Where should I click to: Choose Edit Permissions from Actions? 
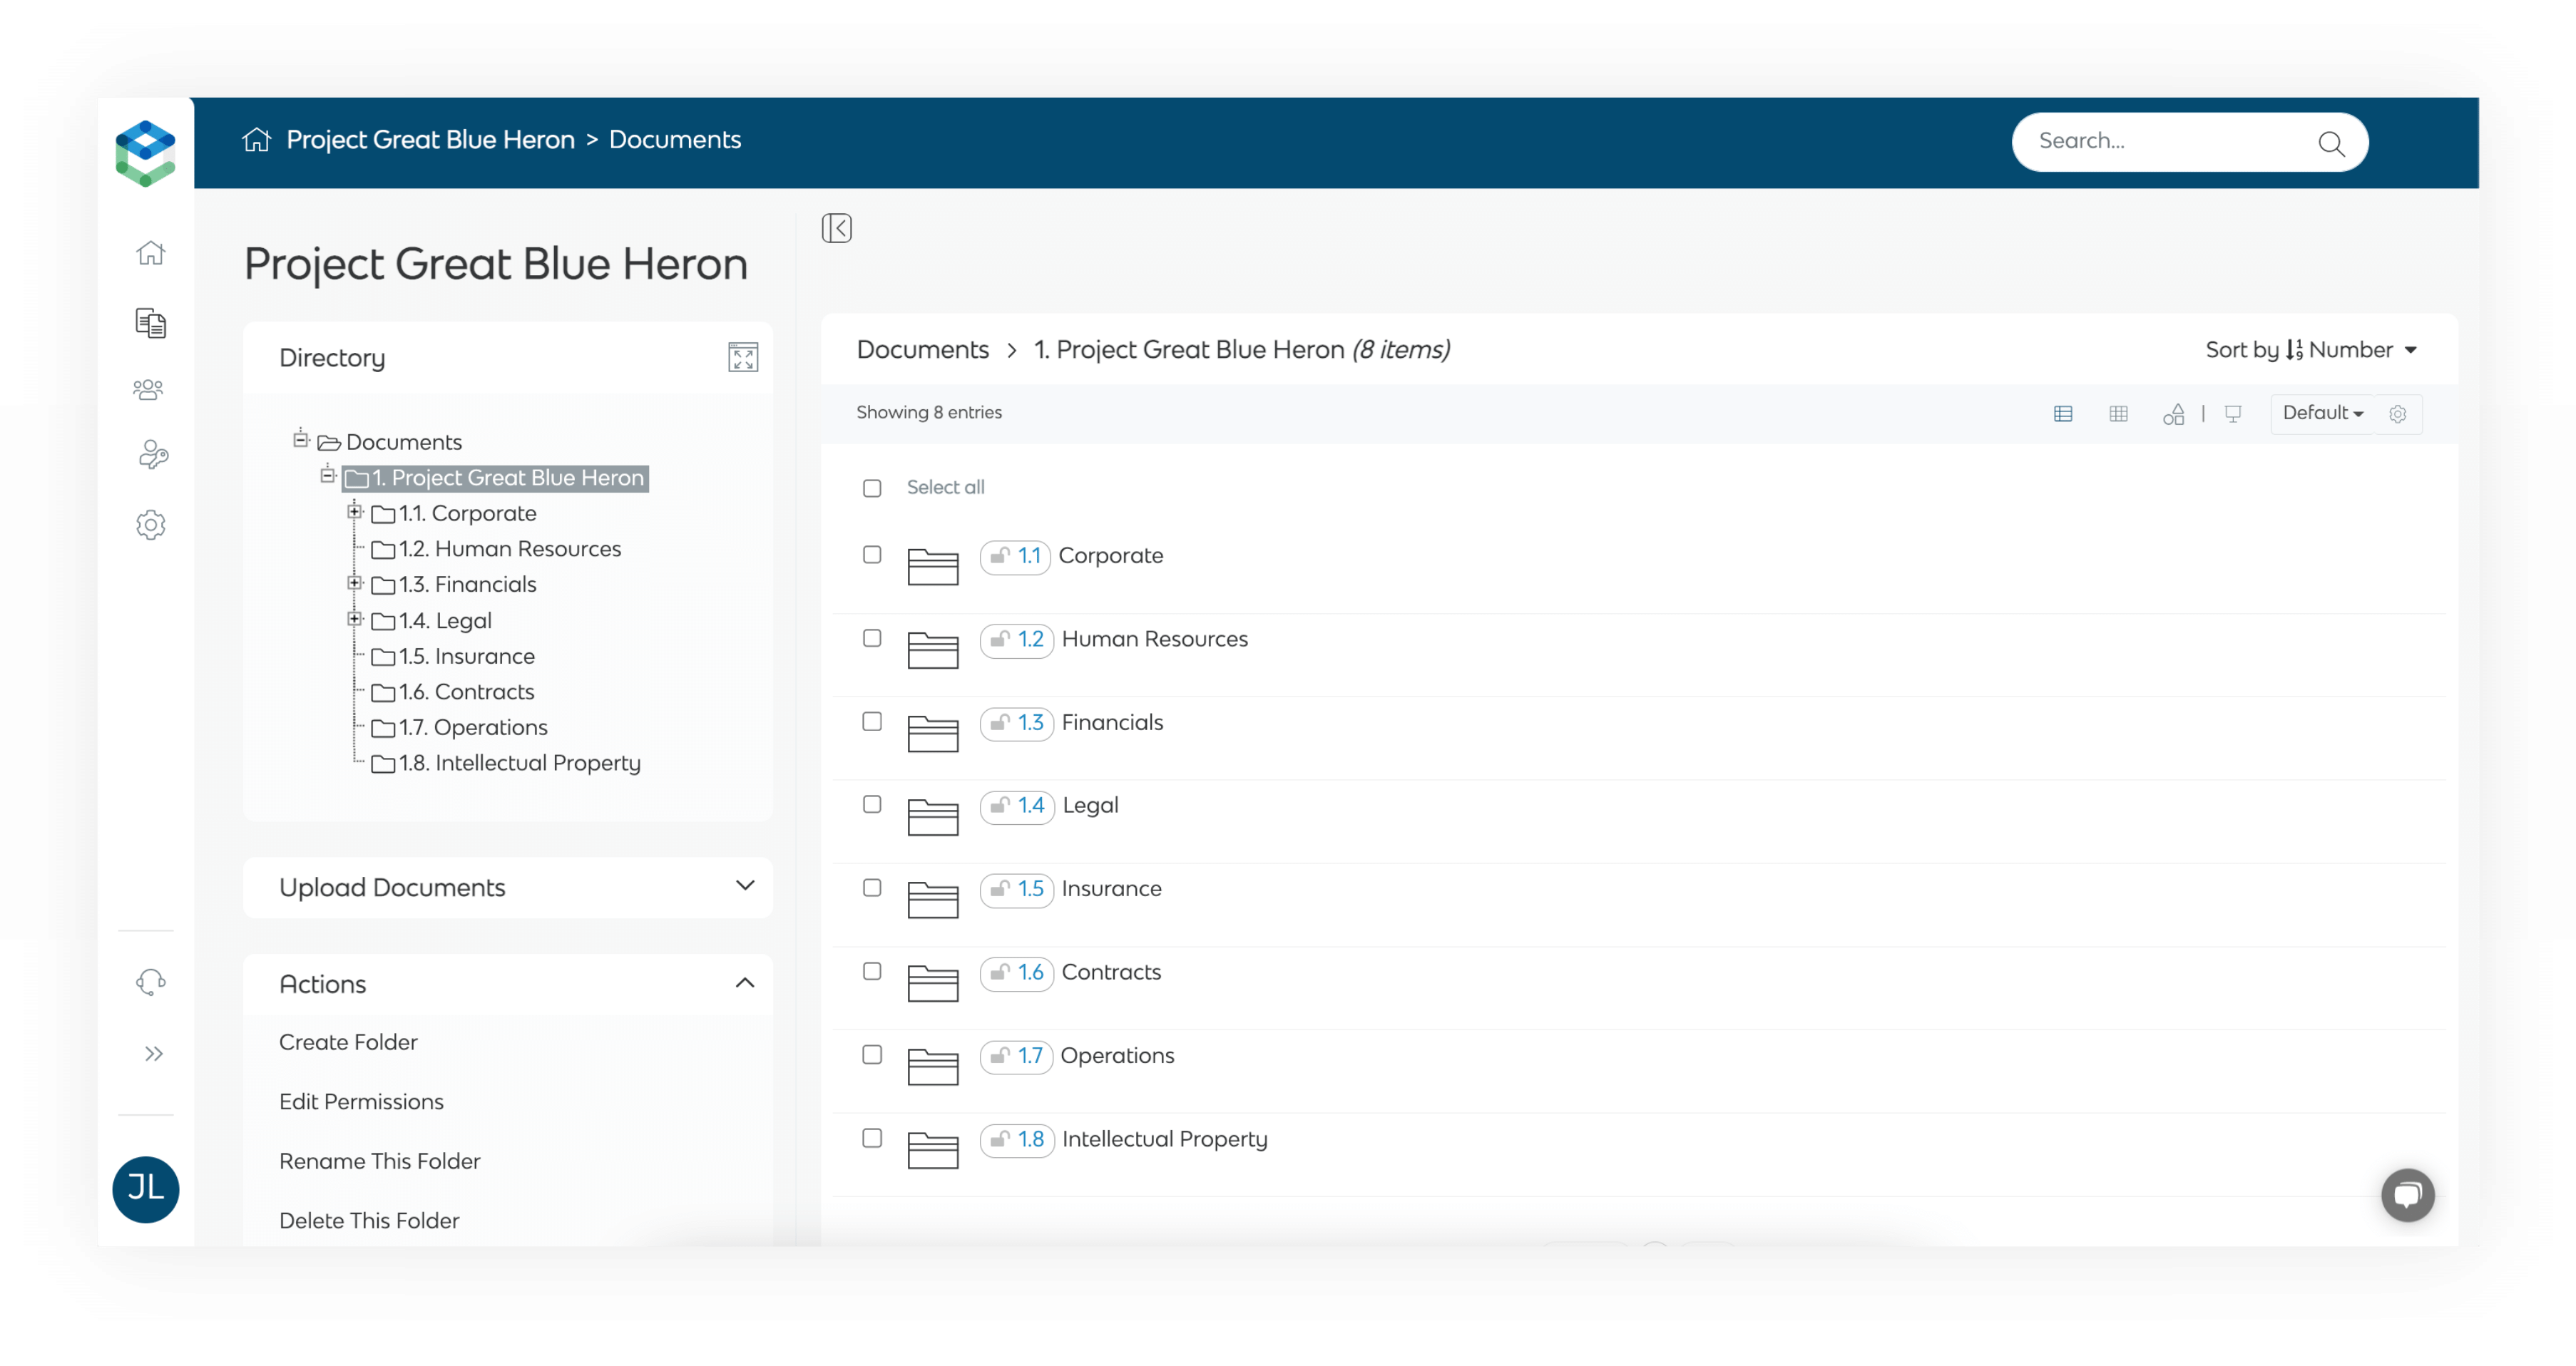pyautogui.click(x=361, y=1101)
